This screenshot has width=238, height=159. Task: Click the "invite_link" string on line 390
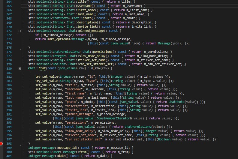coord(77,110)
